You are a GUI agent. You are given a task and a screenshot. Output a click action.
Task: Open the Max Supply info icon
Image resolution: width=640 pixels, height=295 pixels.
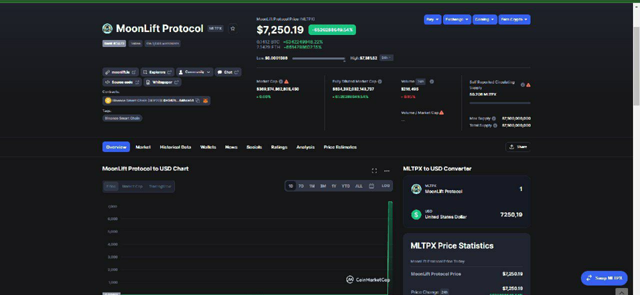pos(494,118)
